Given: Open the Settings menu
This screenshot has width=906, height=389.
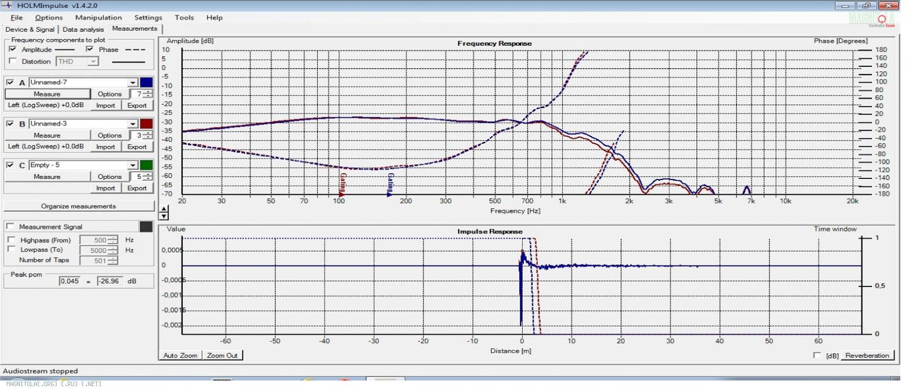Looking at the screenshot, I should point(148,18).
